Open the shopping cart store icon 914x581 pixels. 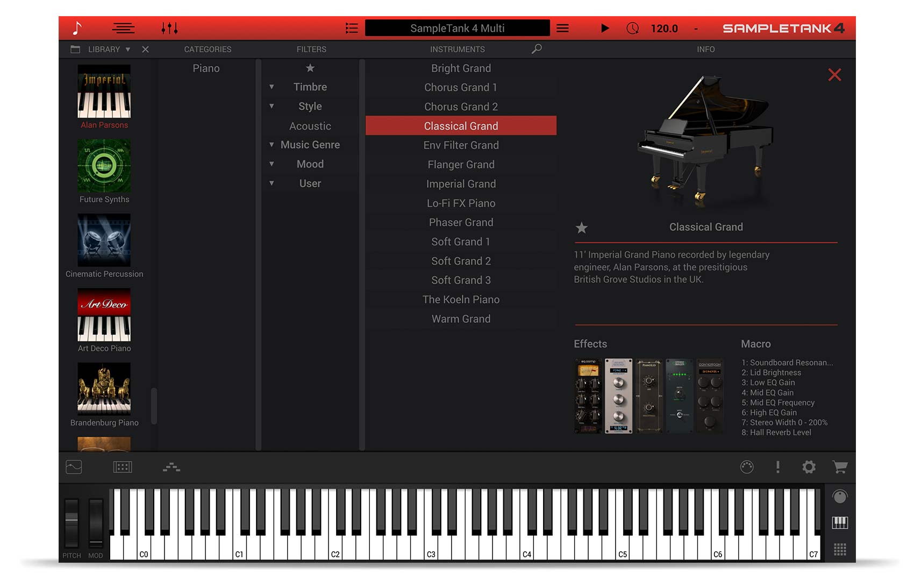pos(839,467)
